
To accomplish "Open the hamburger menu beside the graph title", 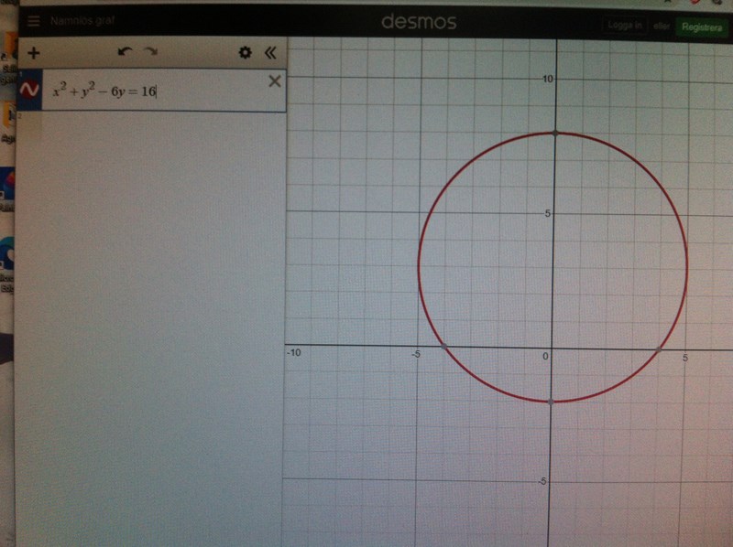I will pos(34,21).
